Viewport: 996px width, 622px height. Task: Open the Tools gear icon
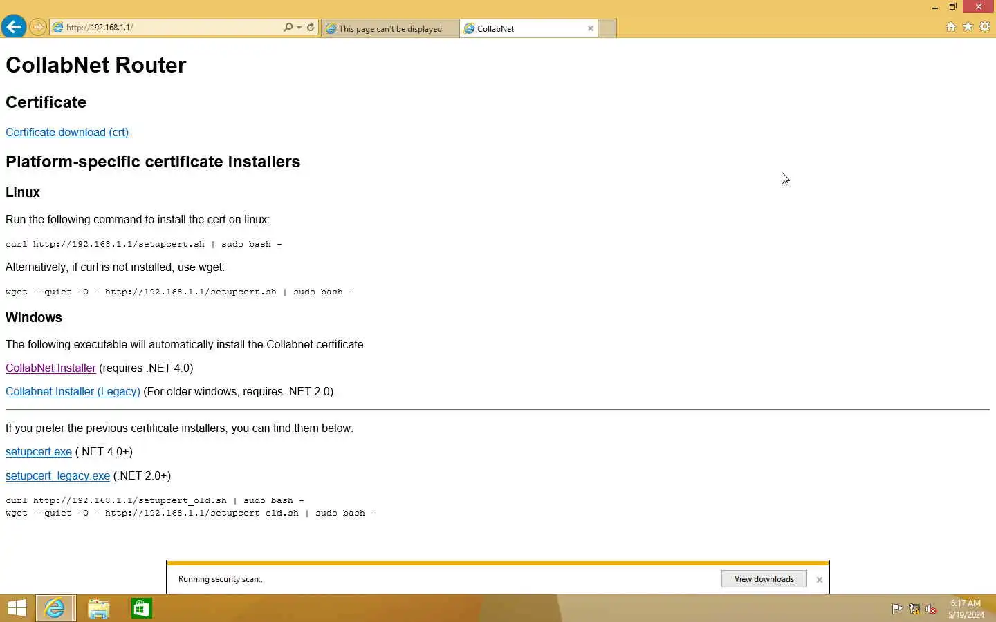pyautogui.click(x=985, y=27)
